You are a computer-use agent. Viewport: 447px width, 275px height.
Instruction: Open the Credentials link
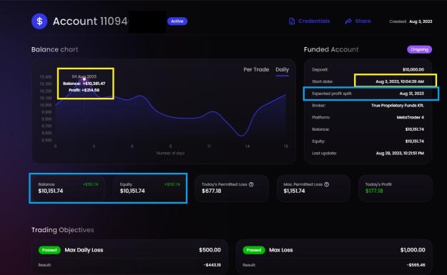[x=314, y=21]
